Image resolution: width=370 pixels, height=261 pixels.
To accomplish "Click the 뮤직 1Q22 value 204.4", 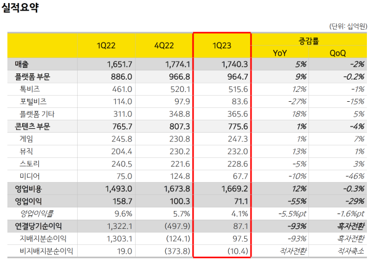I will click(121, 151).
